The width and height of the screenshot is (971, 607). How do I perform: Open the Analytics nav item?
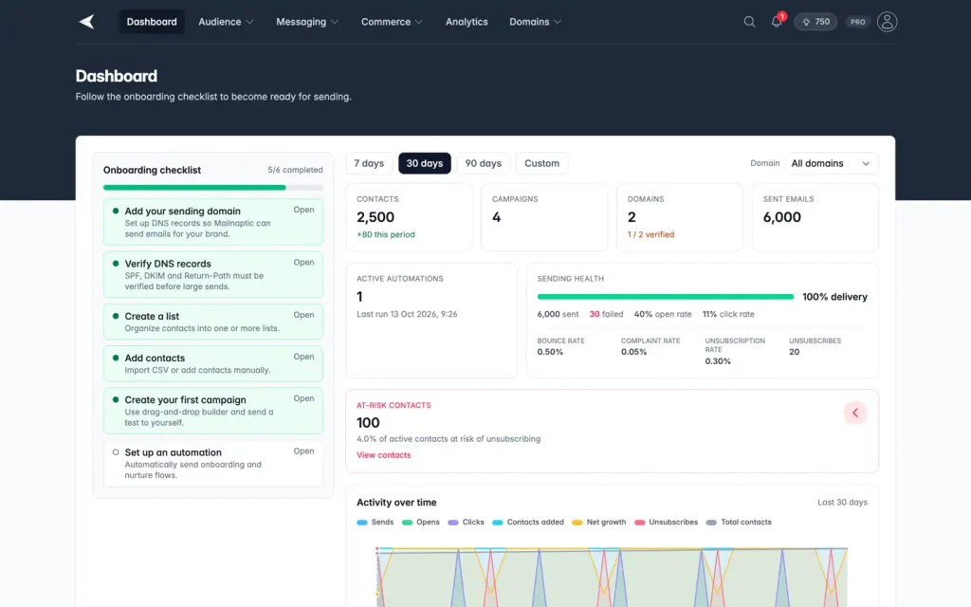click(467, 22)
